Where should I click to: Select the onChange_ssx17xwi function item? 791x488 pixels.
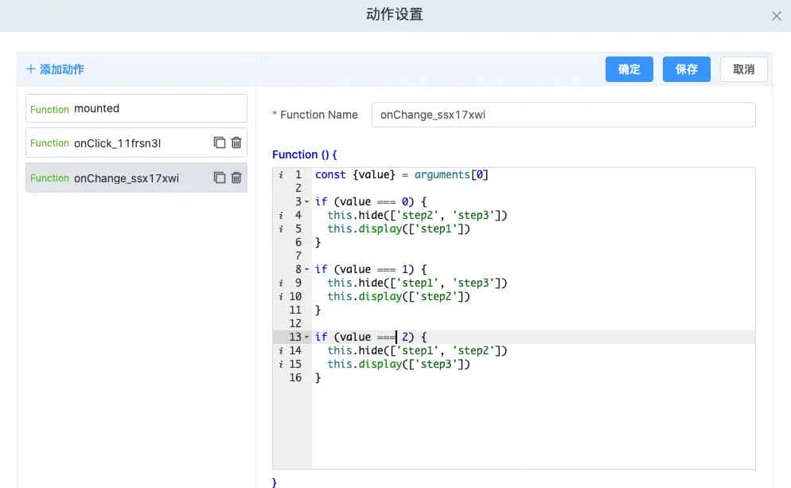[x=119, y=178]
